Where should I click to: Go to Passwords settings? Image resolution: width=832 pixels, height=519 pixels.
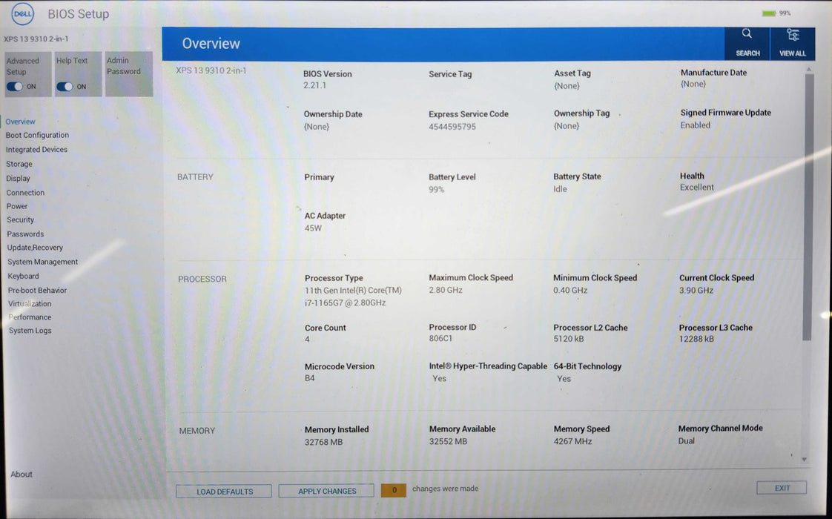click(x=25, y=234)
